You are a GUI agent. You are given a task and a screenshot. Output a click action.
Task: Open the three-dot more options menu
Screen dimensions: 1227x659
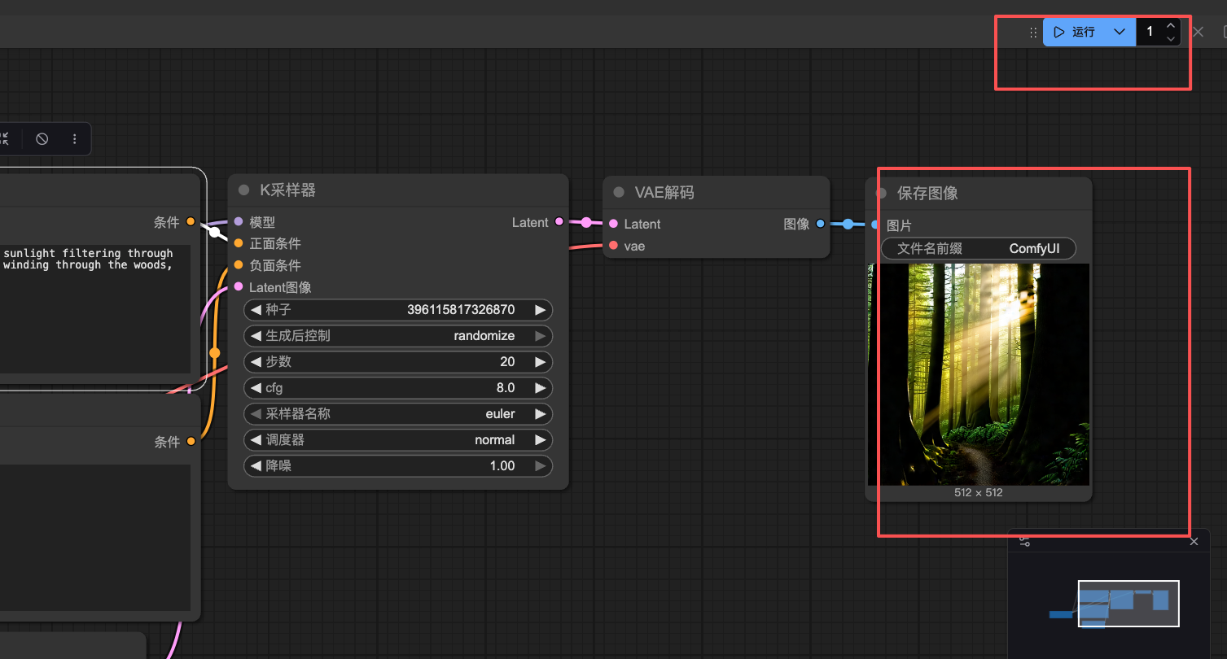75,139
